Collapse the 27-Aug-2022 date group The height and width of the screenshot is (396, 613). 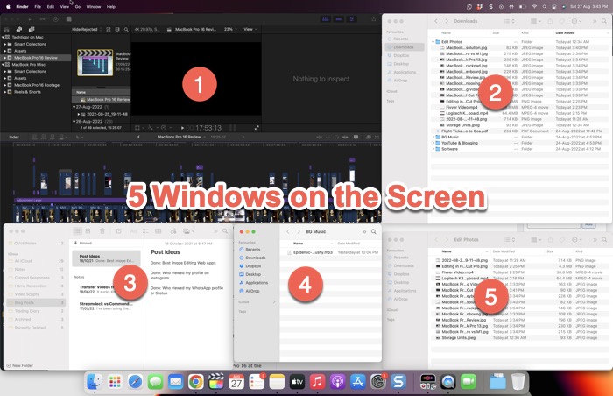click(74, 107)
